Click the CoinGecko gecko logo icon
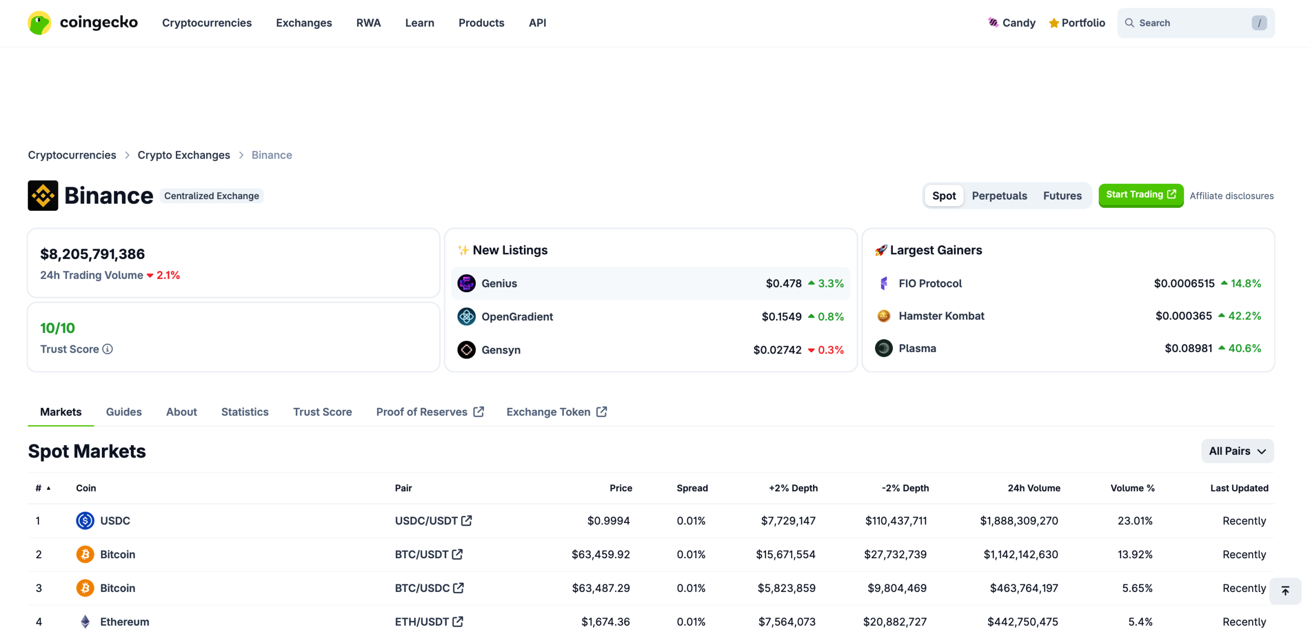 point(39,23)
